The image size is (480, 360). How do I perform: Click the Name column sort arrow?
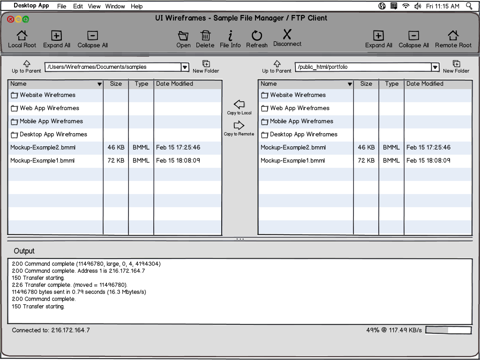pos(99,83)
